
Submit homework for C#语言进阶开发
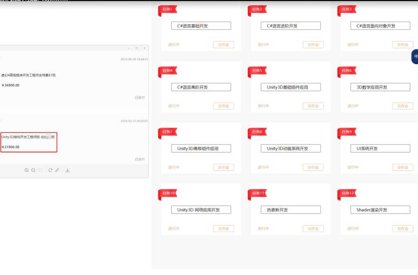coord(313,45)
